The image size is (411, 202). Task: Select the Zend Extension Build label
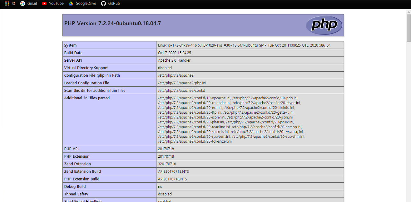[x=83, y=171]
